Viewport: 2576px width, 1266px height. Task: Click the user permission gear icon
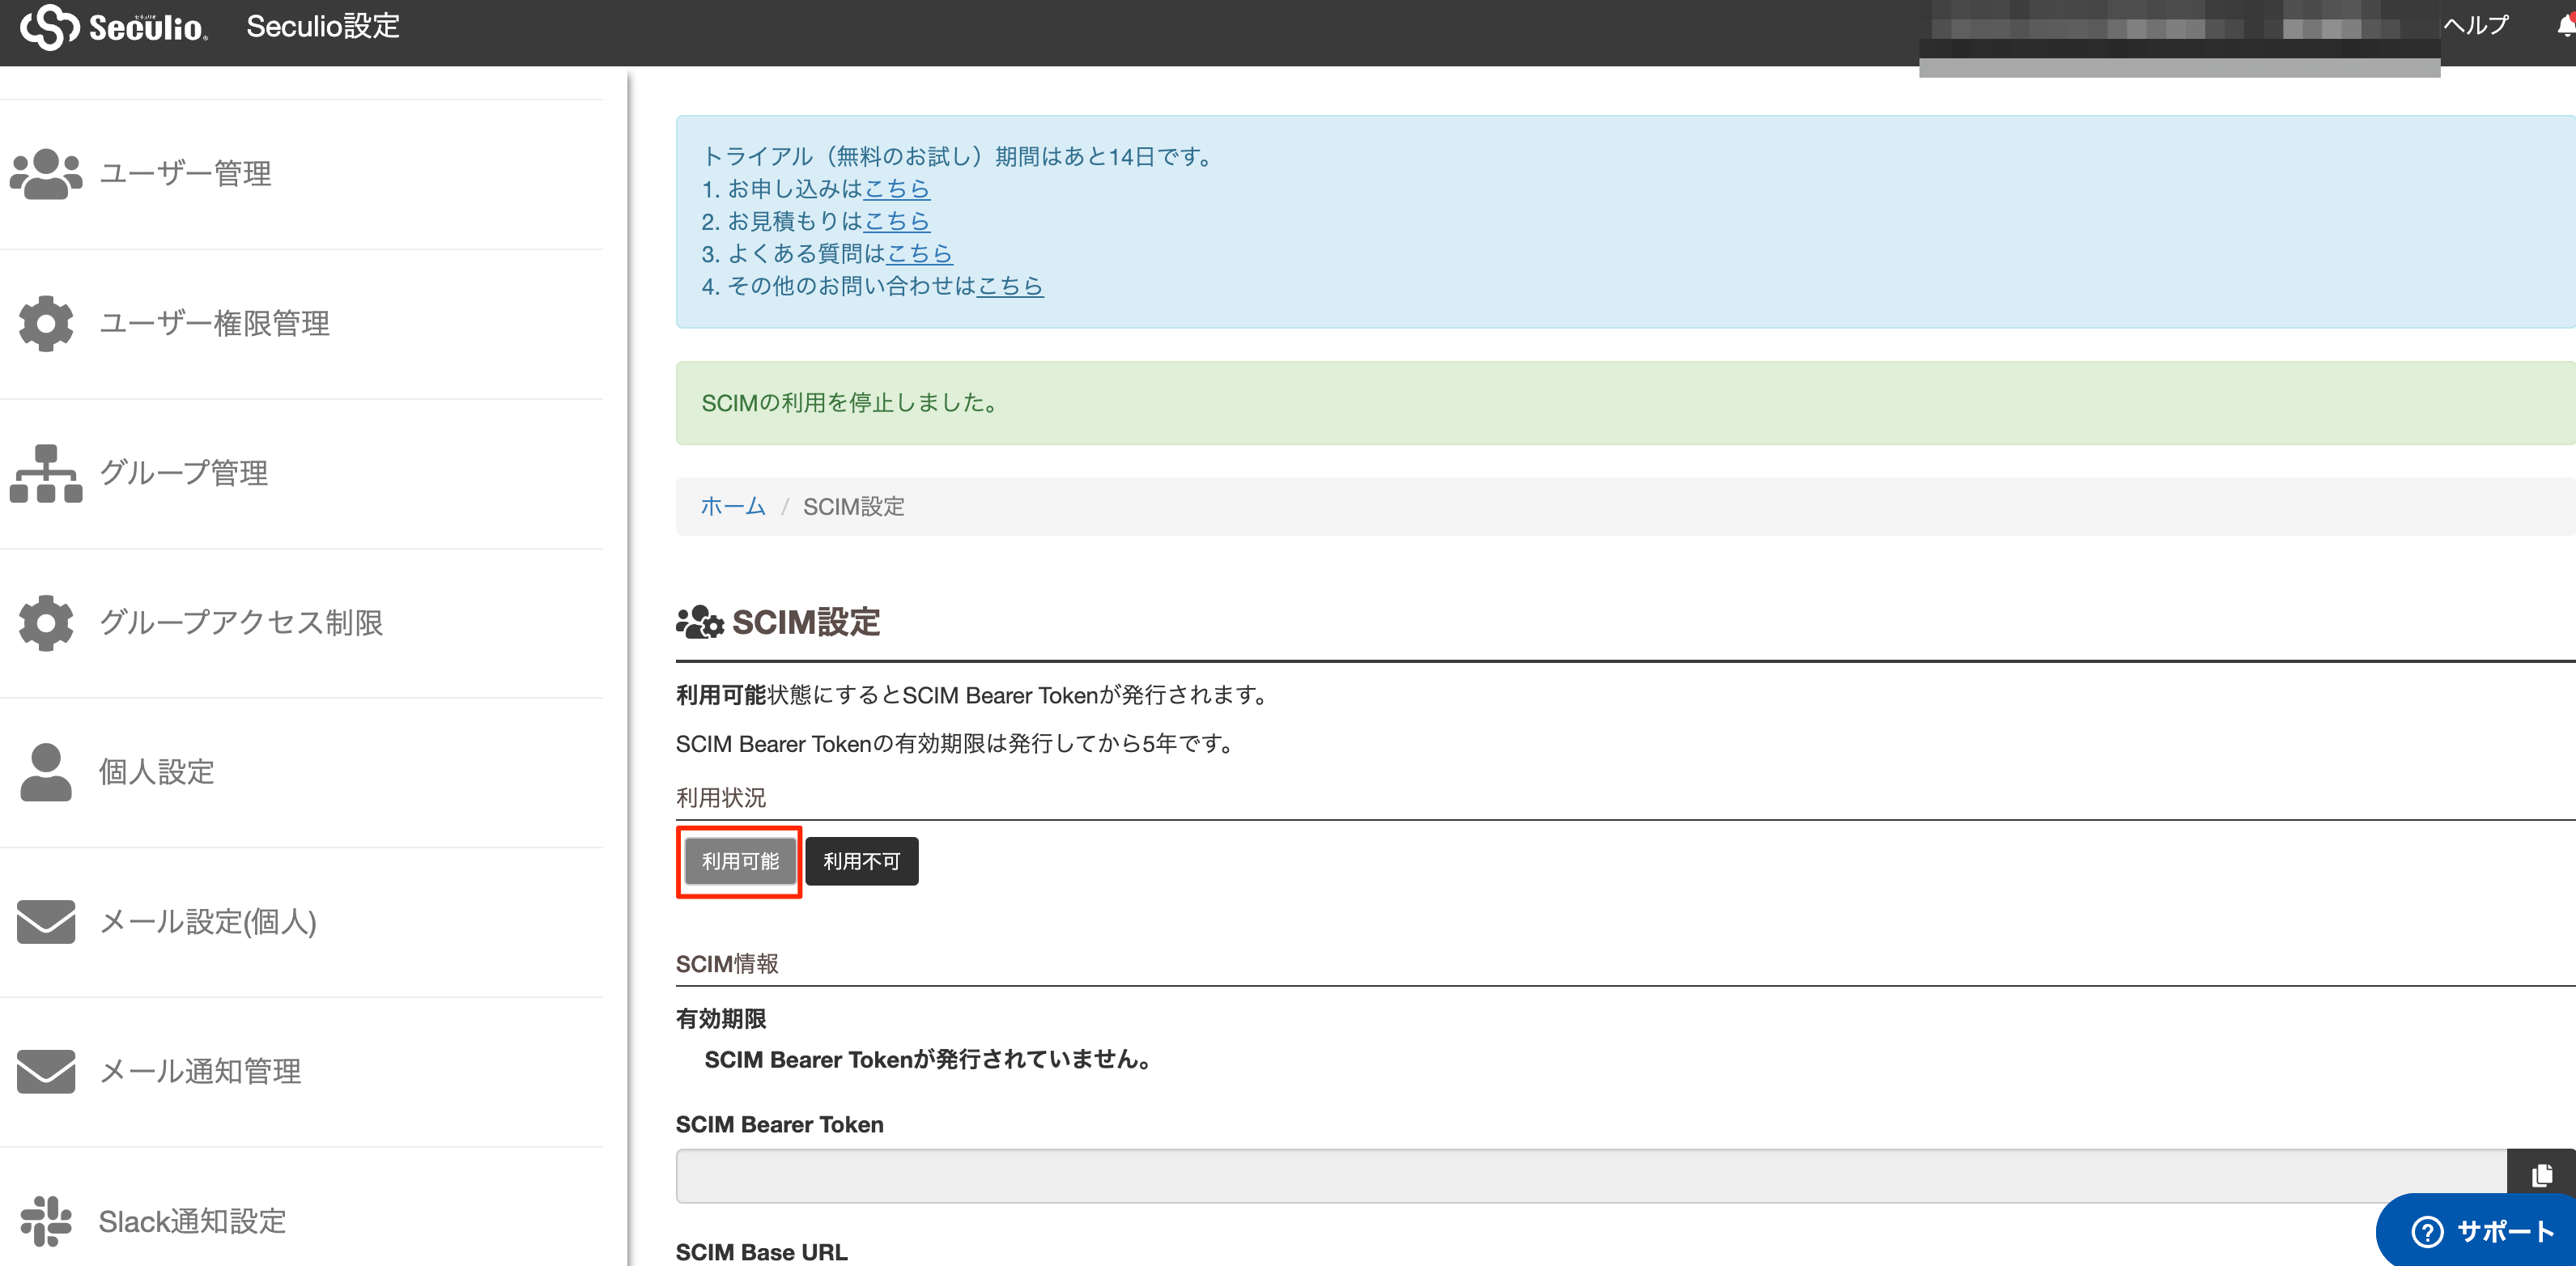(x=45, y=323)
